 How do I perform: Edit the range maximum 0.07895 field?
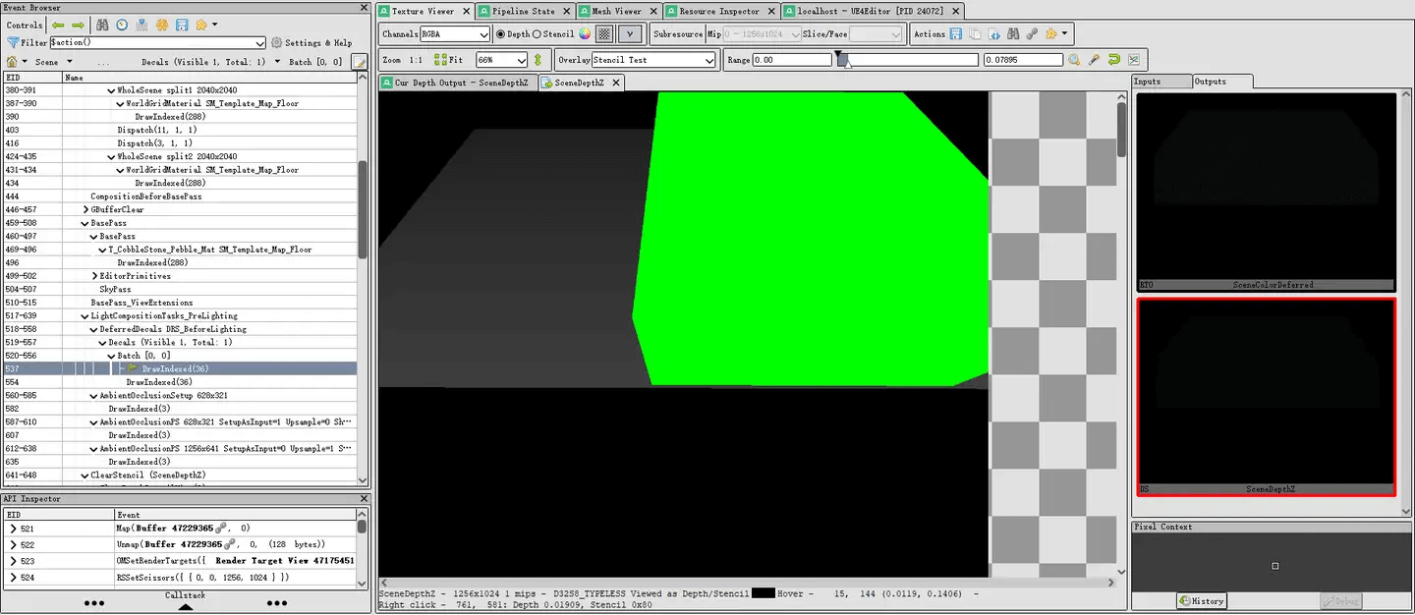click(1023, 60)
